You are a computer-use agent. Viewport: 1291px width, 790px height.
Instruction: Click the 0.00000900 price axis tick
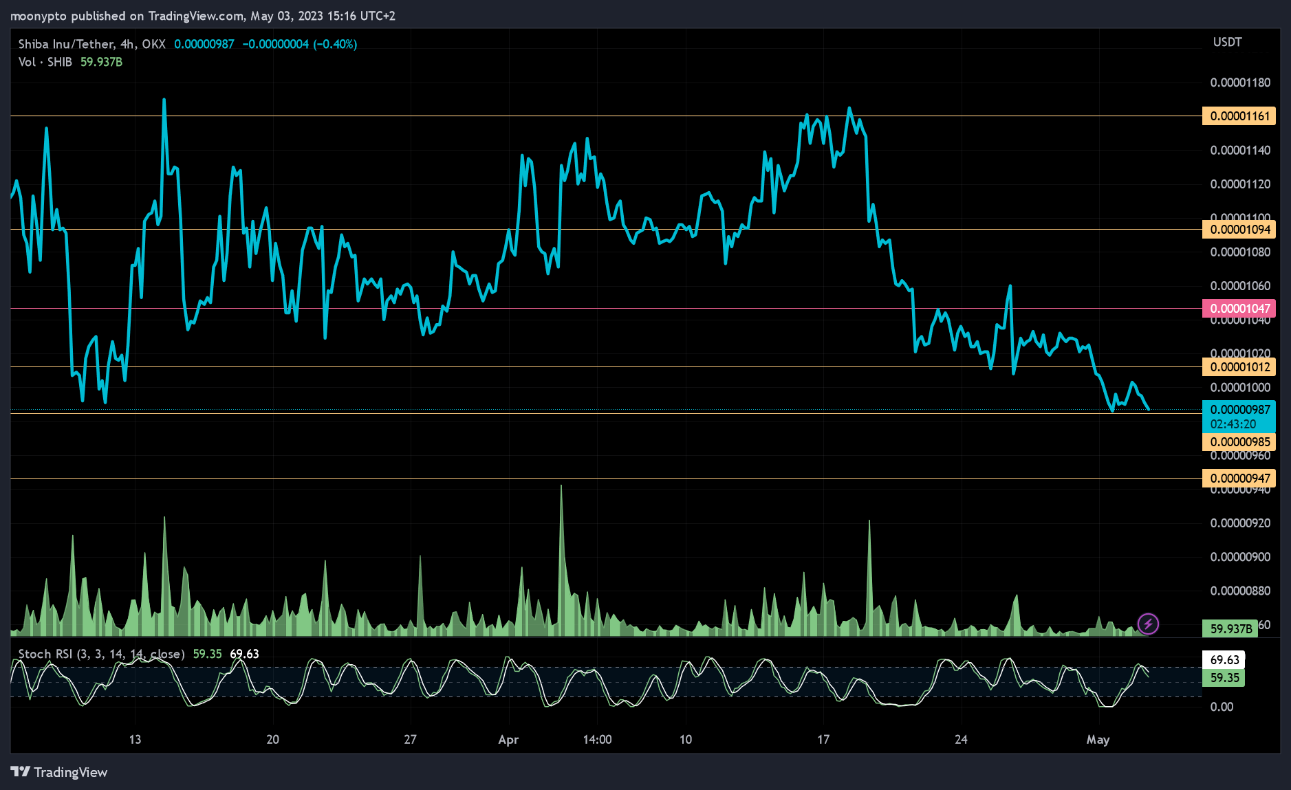(1240, 557)
